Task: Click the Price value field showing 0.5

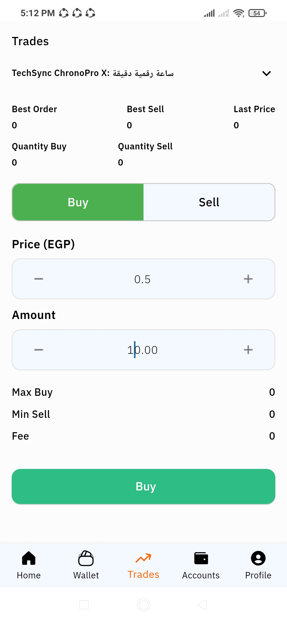Action: tap(142, 279)
